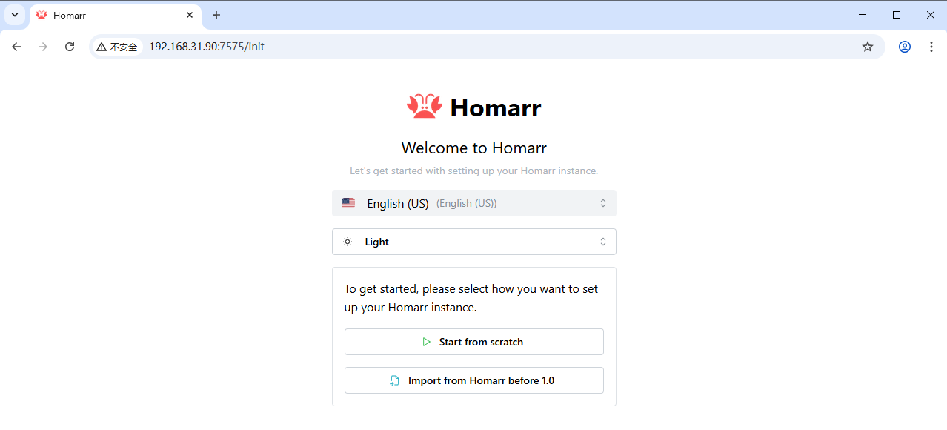This screenshot has width=947, height=430.
Task: Click the Let's get started subtitle text
Action: 474,171
